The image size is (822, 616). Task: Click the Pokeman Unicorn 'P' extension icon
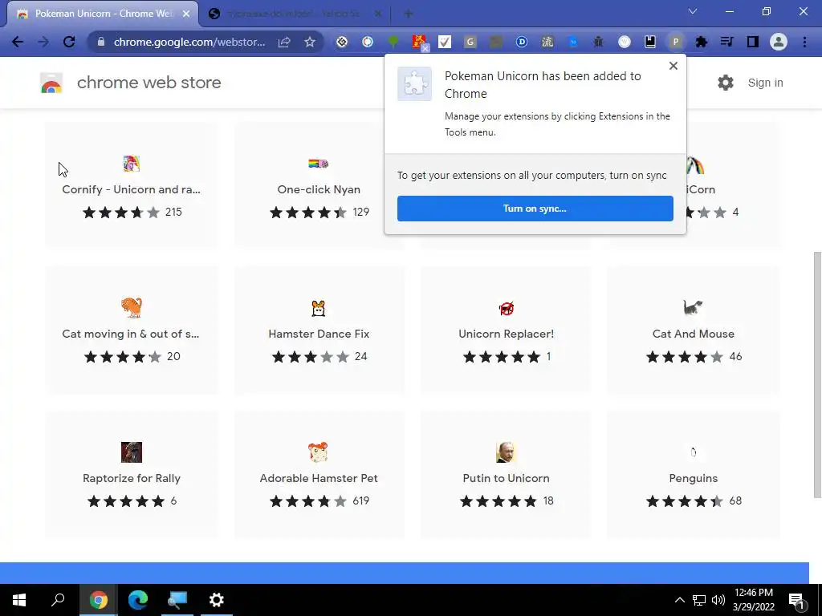676,42
